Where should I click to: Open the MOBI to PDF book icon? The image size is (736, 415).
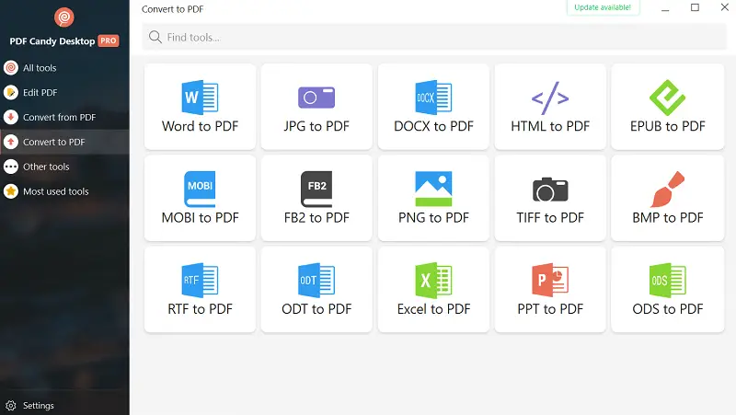[200, 190]
